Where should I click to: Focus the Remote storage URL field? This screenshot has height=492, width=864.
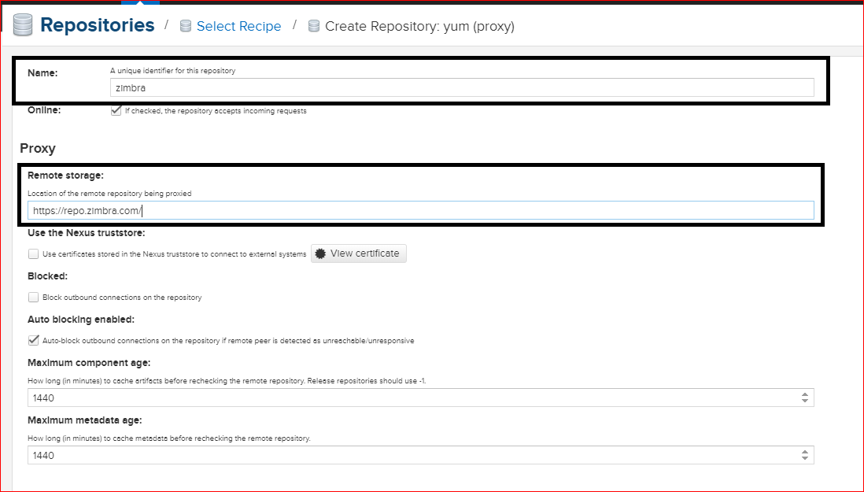point(421,210)
